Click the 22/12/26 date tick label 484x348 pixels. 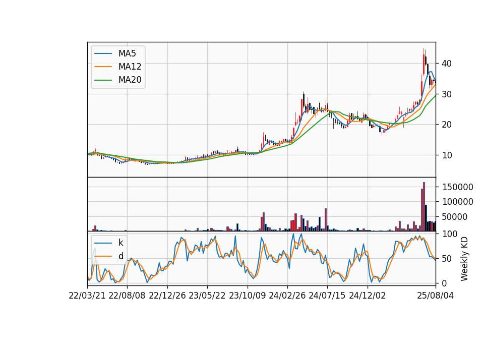click(x=167, y=296)
